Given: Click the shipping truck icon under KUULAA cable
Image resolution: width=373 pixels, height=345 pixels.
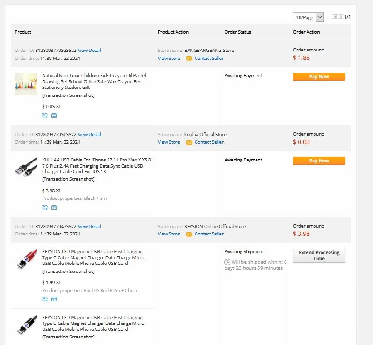Looking at the screenshot, I should [x=45, y=207].
